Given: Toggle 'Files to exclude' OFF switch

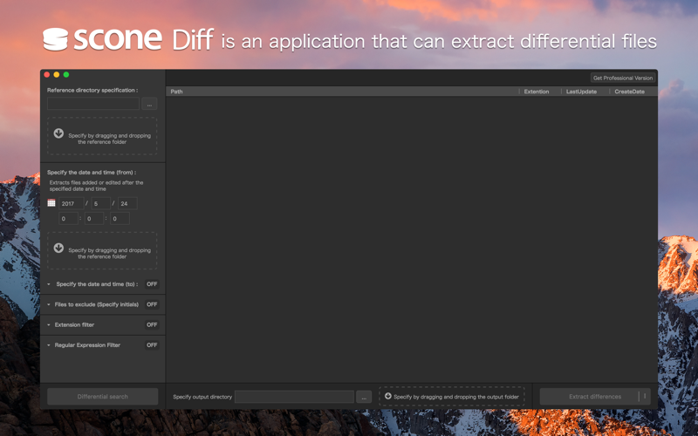Looking at the screenshot, I should point(152,304).
